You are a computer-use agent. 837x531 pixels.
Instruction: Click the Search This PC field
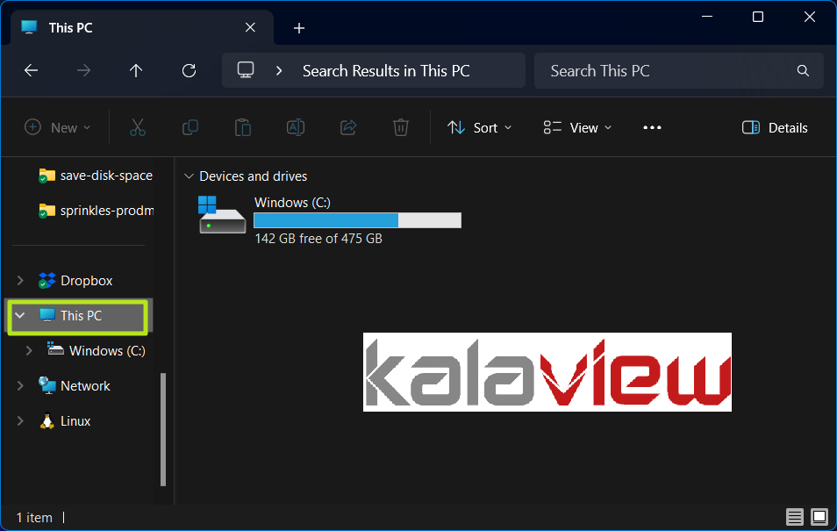[678, 70]
